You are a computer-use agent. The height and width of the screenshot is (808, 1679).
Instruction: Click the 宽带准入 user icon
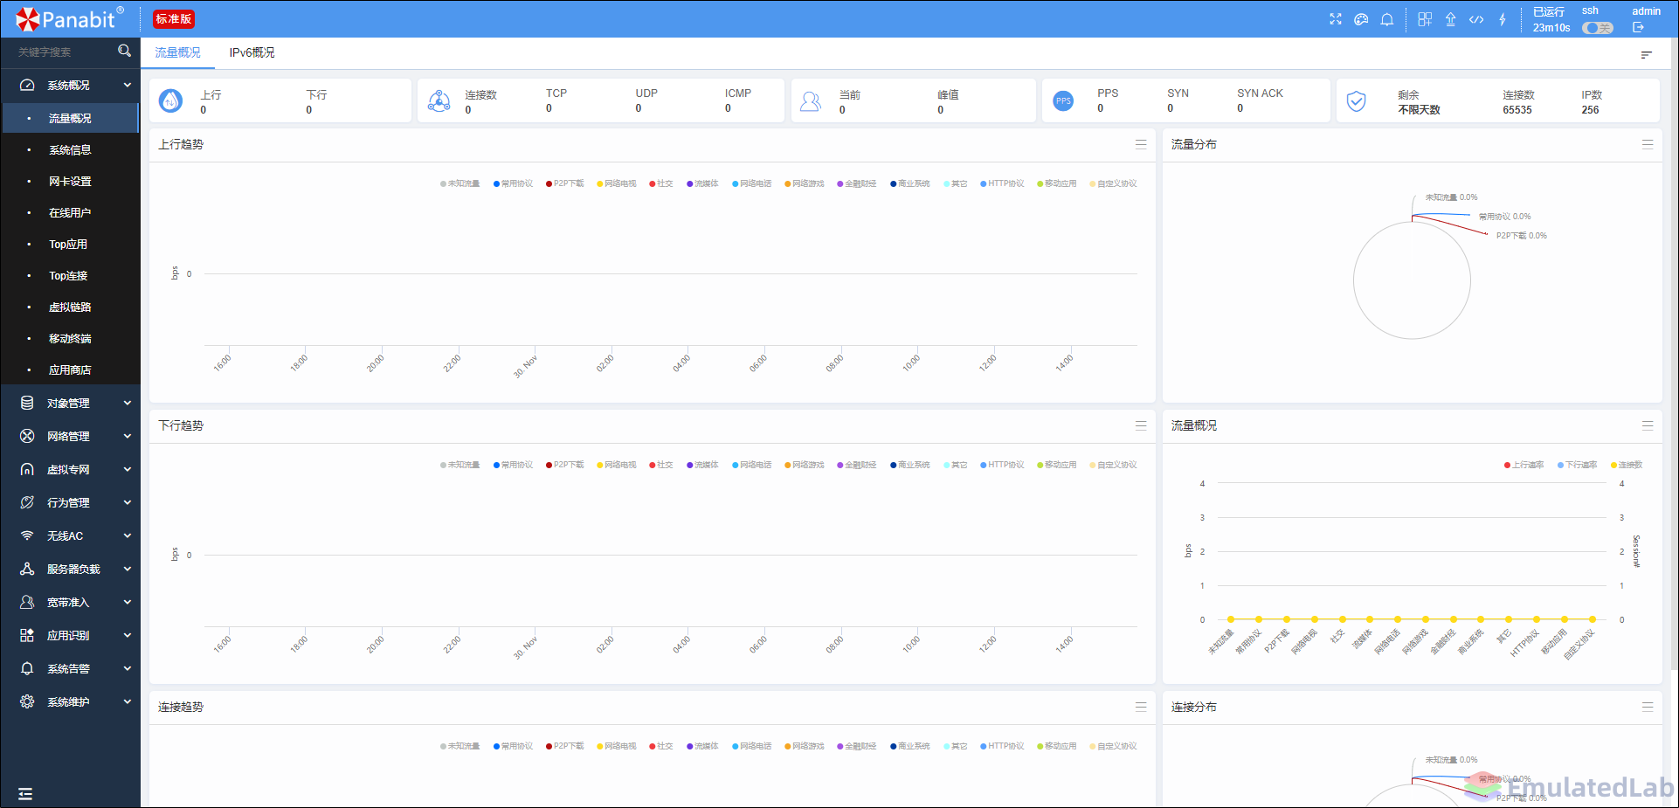(x=27, y=602)
